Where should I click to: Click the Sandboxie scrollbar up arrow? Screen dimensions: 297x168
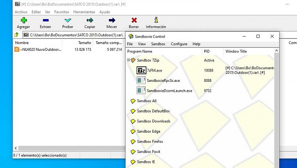[276, 50]
